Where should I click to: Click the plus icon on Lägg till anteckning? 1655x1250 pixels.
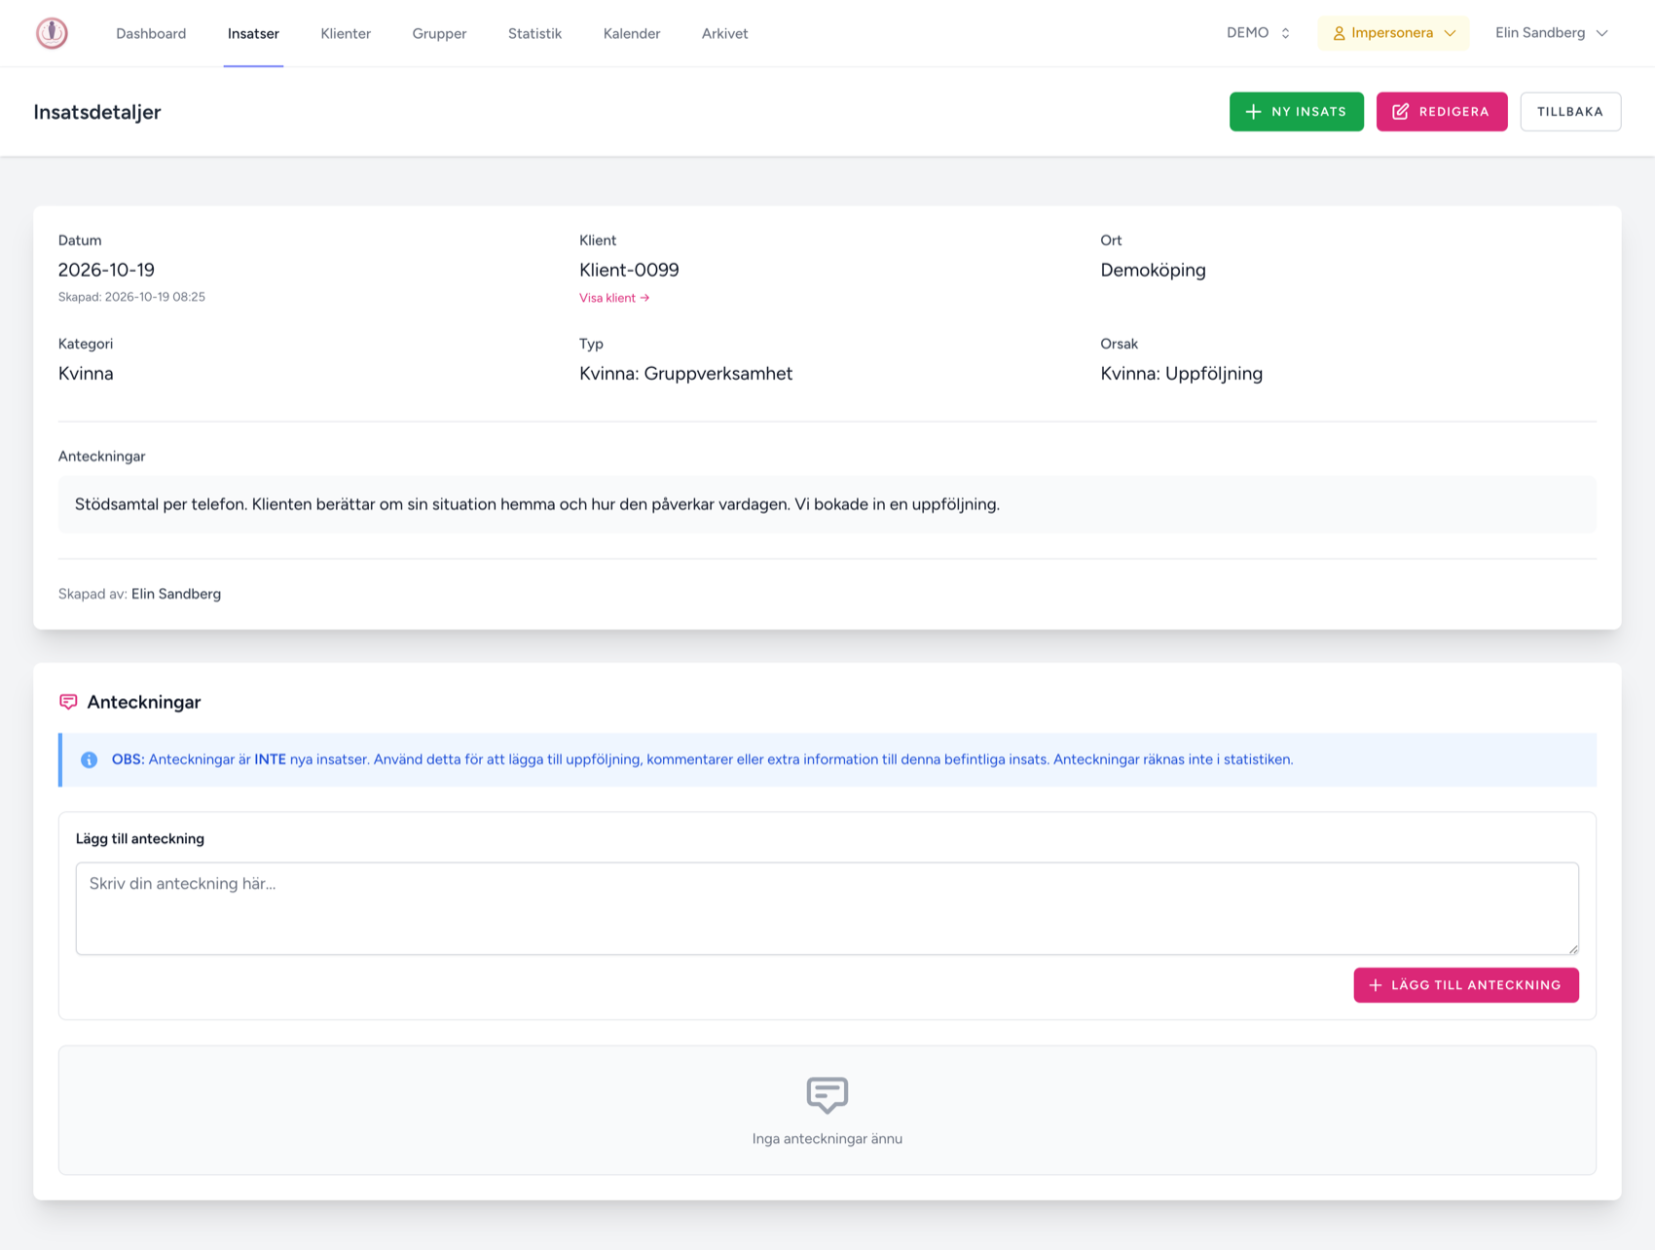coord(1376,985)
